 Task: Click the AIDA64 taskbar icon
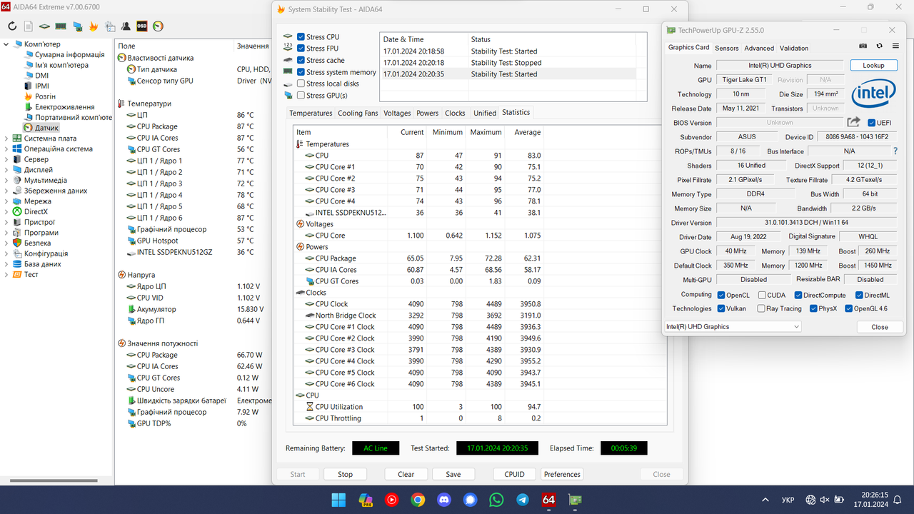pos(548,500)
